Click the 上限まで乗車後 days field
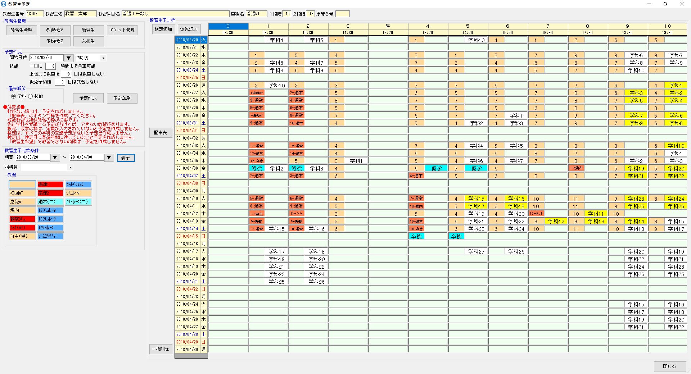 66,74
